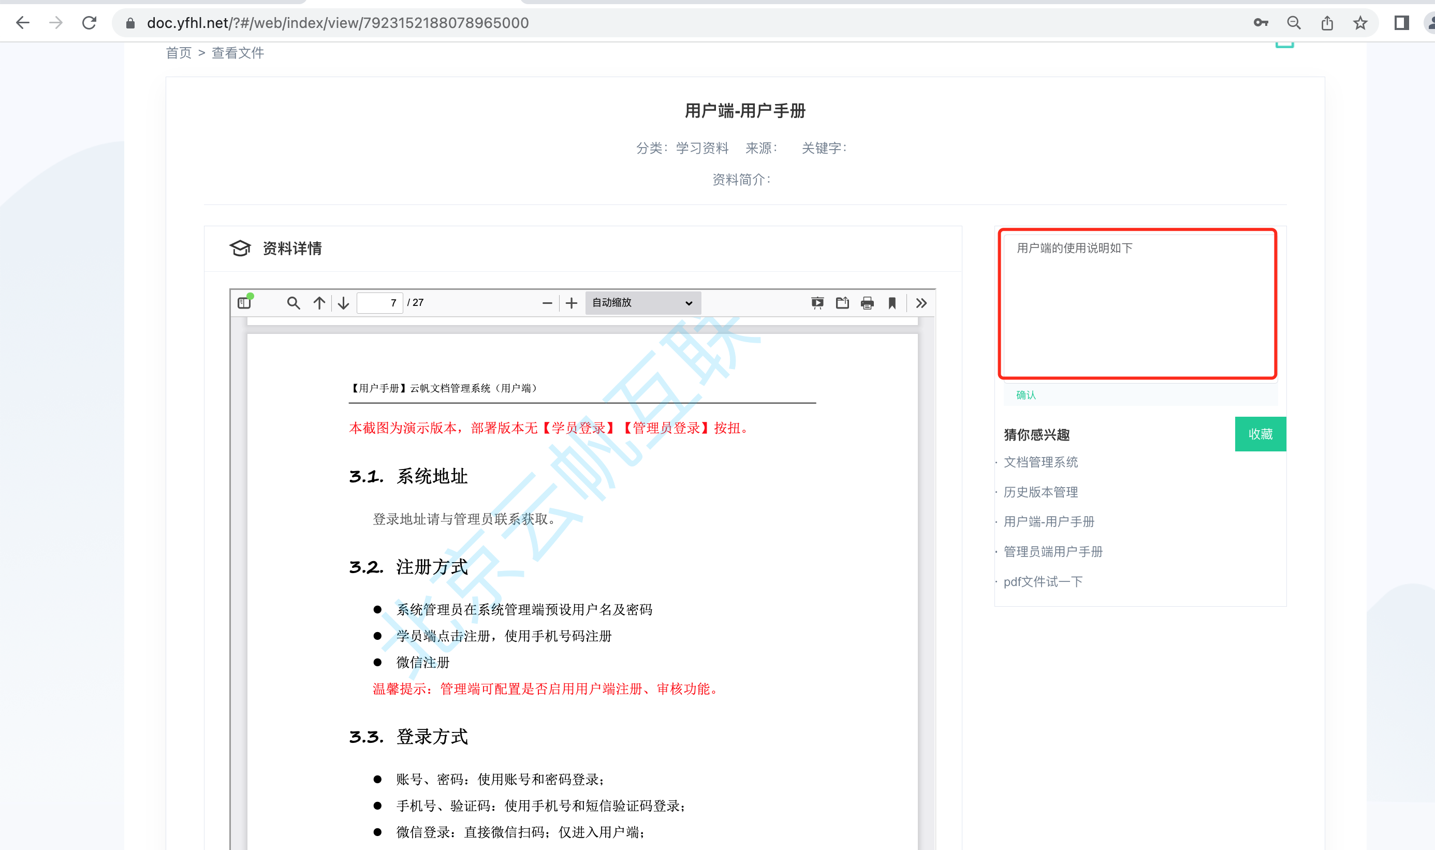Click the 3.1. 系统地址 heading

[x=408, y=477]
